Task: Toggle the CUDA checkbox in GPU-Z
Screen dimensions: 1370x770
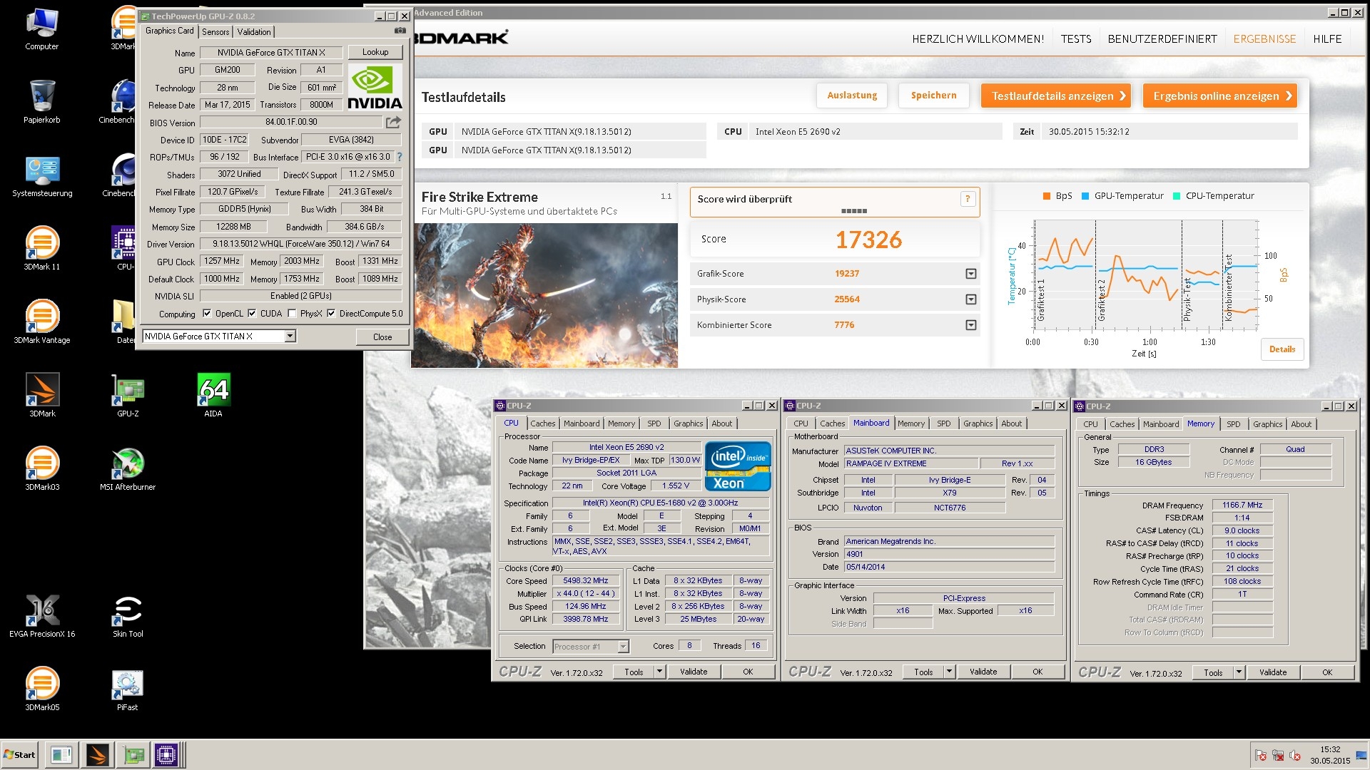Action: coord(252,313)
